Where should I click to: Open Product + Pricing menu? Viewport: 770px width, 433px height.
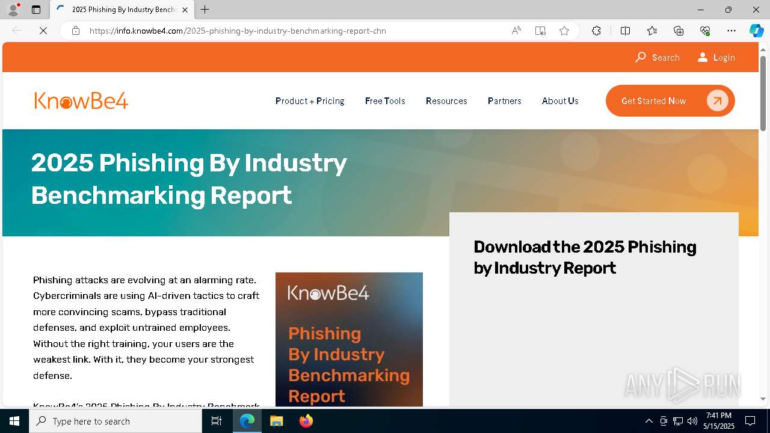[x=310, y=101]
